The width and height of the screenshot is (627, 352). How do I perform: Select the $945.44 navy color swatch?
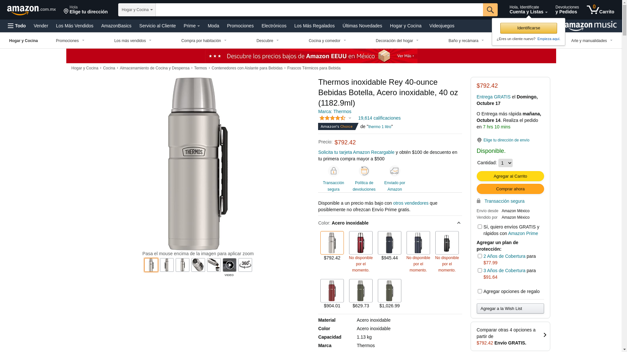(389, 243)
